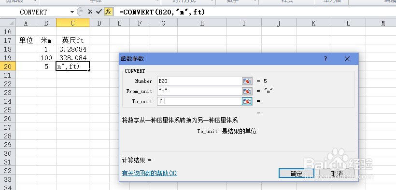Image resolution: width=396 pixels, height=190 pixels.
Task: Click editing cell C20 showing m",ft)
Action: (x=72, y=66)
